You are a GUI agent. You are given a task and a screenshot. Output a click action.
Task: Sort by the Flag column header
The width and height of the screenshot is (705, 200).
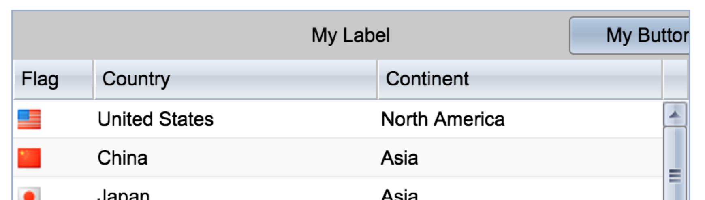coord(40,79)
